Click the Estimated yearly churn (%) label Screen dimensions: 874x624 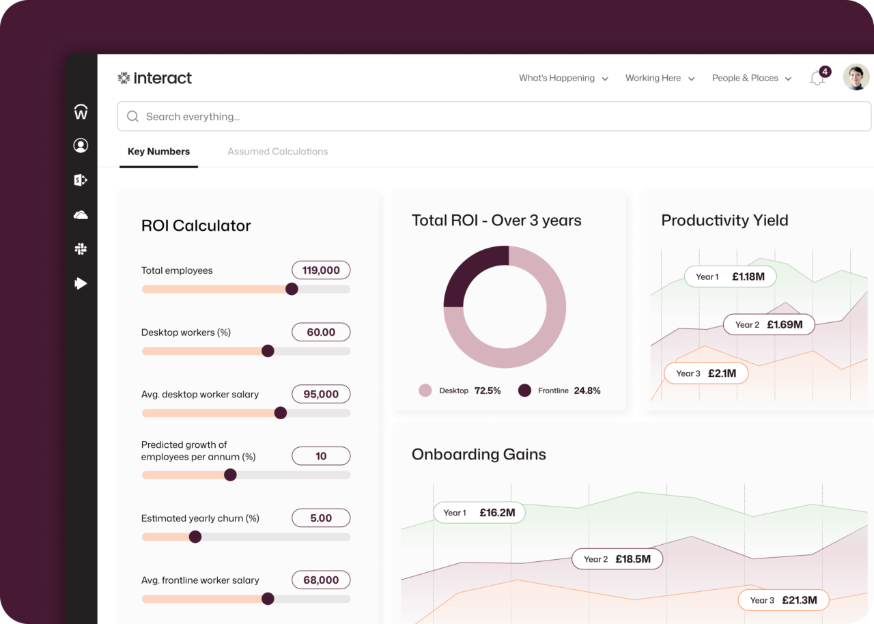point(200,518)
